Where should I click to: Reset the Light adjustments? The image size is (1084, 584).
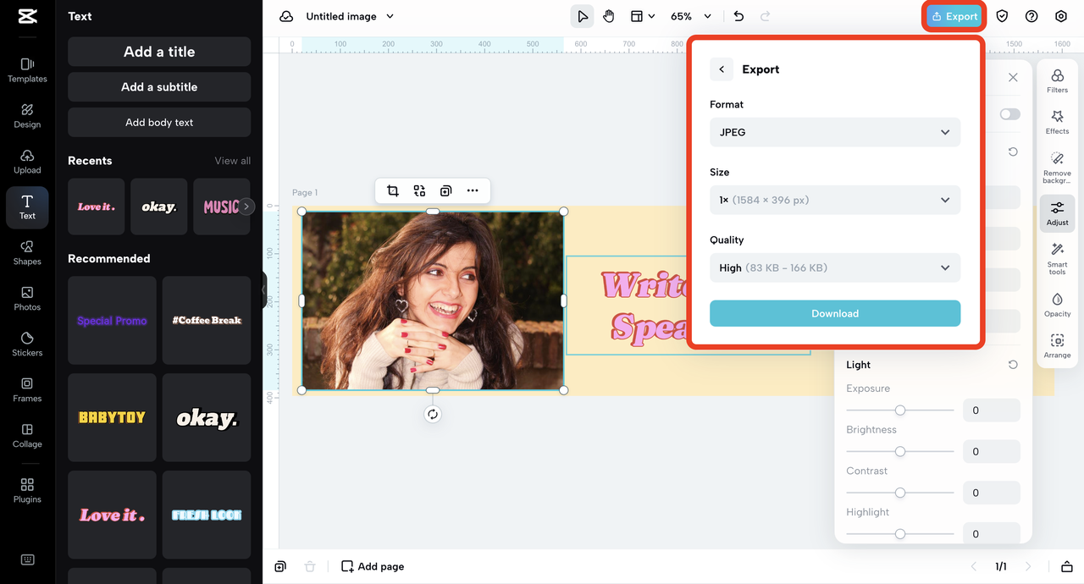(1013, 365)
